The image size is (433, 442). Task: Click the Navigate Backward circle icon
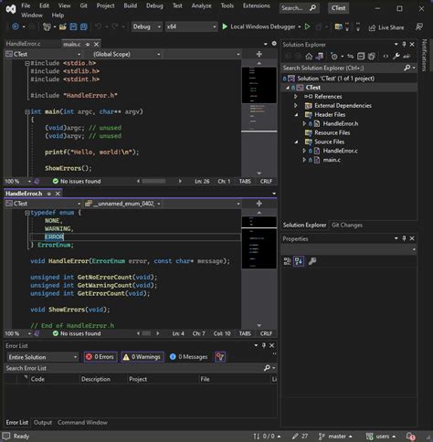tap(16, 26)
